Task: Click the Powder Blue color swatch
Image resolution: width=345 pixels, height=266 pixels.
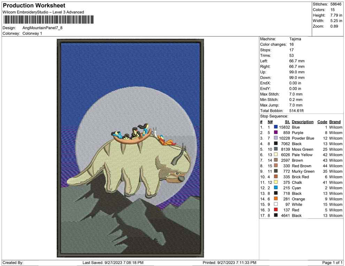Action: click(276, 138)
